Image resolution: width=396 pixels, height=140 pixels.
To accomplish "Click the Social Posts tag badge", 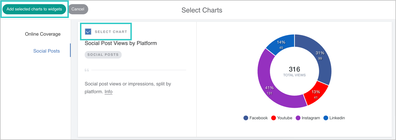I will (x=103, y=55).
